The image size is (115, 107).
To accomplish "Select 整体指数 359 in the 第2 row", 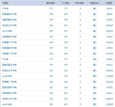I will point(51,48).
